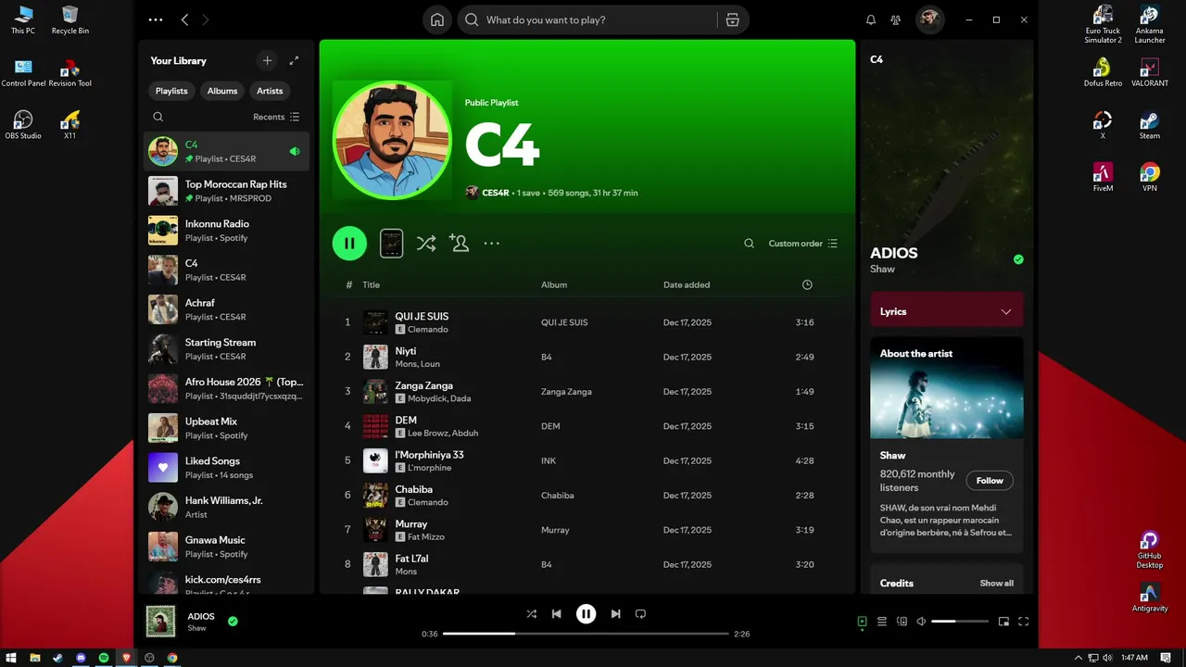Open the CES4R profile link
Image resolution: width=1186 pixels, height=667 pixels.
tap(496, 193)
